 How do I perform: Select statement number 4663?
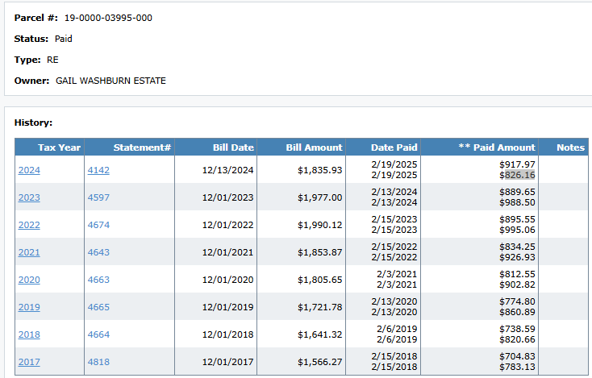[x=98, y=280]
